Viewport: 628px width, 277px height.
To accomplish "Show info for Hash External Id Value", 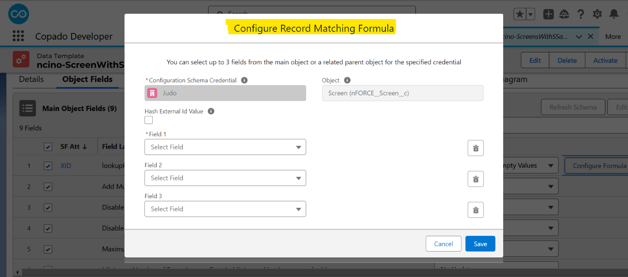I will click(x=211, y=111).
